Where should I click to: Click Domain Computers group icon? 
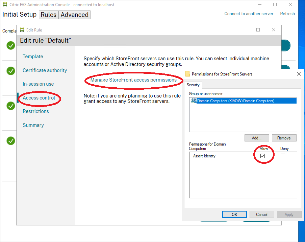tap(194, 101)
